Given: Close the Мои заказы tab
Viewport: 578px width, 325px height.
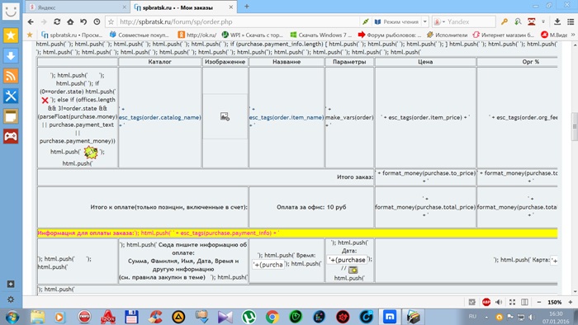Looking at the screenshot, I should pyautogui.click(x=230, y=7).
